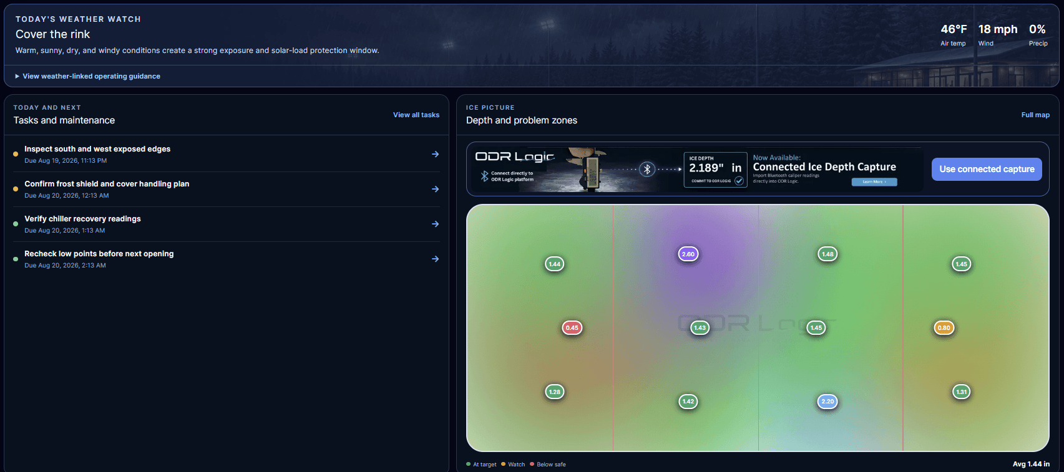Click the Below safe legend entry
Viewport: 1064px width, 472px height.
click(548, 465)
